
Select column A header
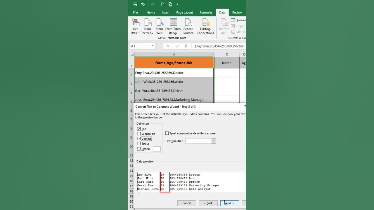coord(174,55)
